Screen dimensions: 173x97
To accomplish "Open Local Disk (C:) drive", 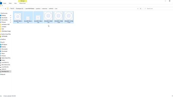I will tap(5, 63).
